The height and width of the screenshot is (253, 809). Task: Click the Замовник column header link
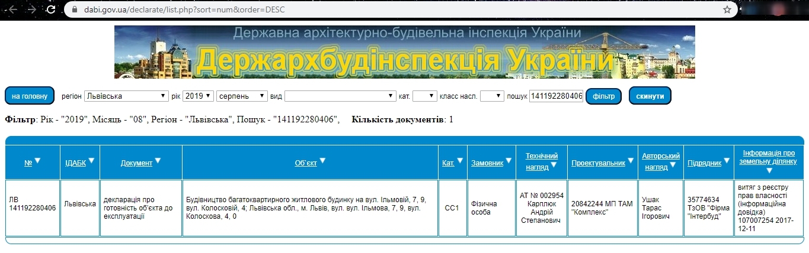coord(487,163)
